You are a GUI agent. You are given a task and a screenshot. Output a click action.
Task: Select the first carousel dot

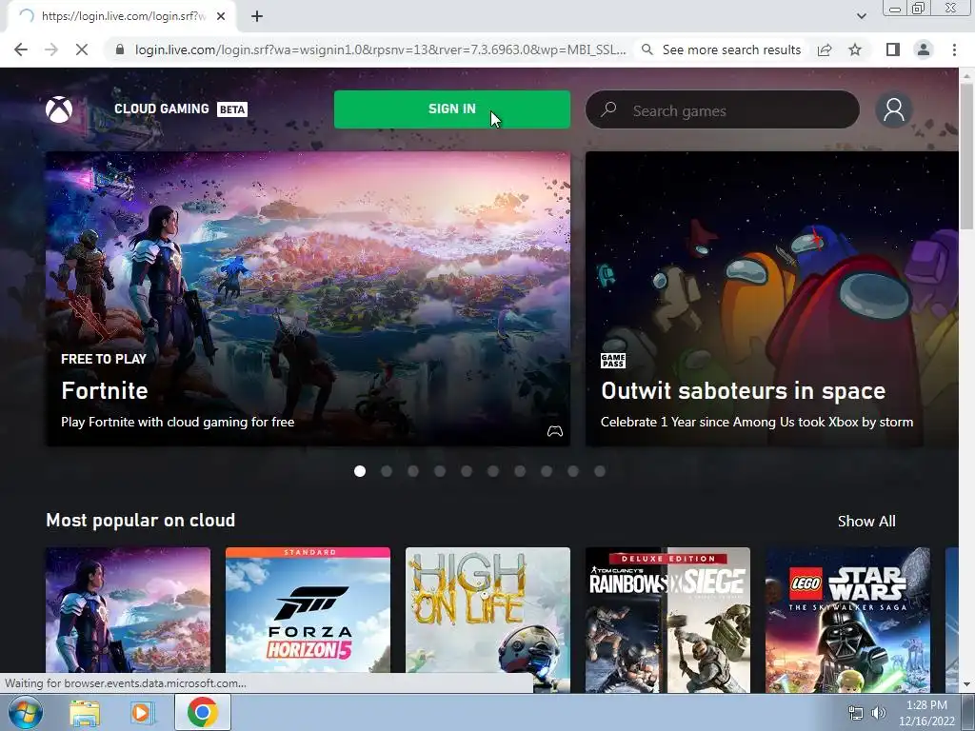coord(359,471)
